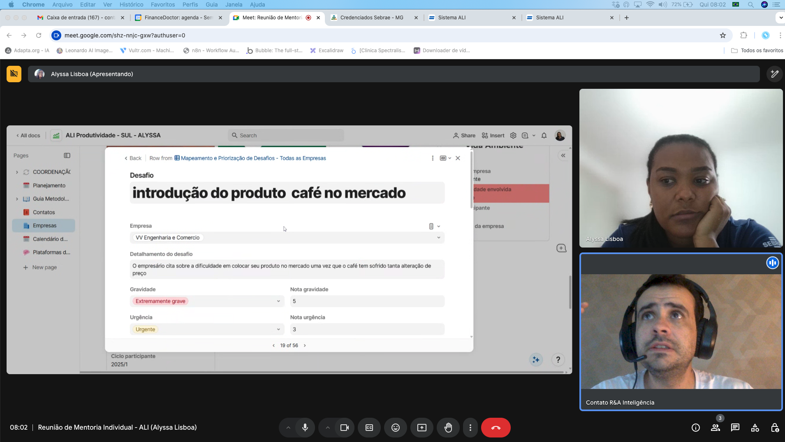Start presenting your screen
Viewport: 785px width, 442px height.
pos(422,428)
